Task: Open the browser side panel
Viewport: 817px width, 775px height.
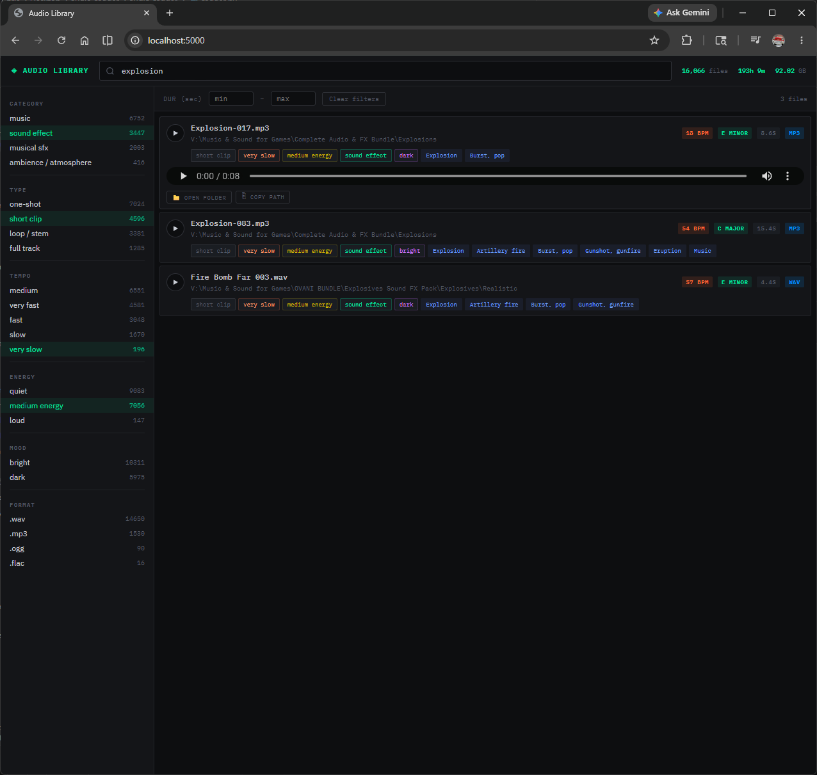Action: 108,40
